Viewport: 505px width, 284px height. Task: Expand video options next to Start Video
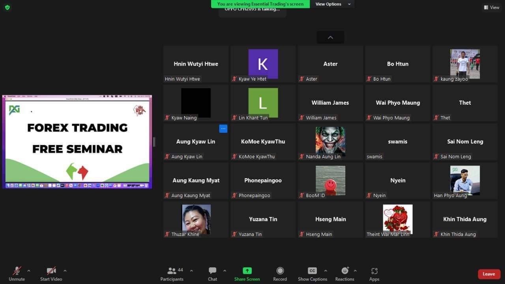pyautogui.click(x=65, y=271)
